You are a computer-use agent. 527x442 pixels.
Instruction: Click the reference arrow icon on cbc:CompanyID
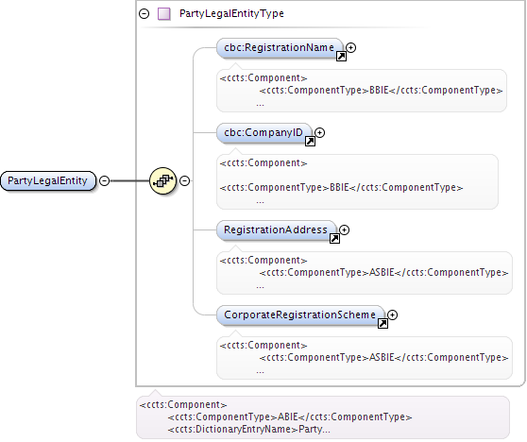tap(310, 142)
